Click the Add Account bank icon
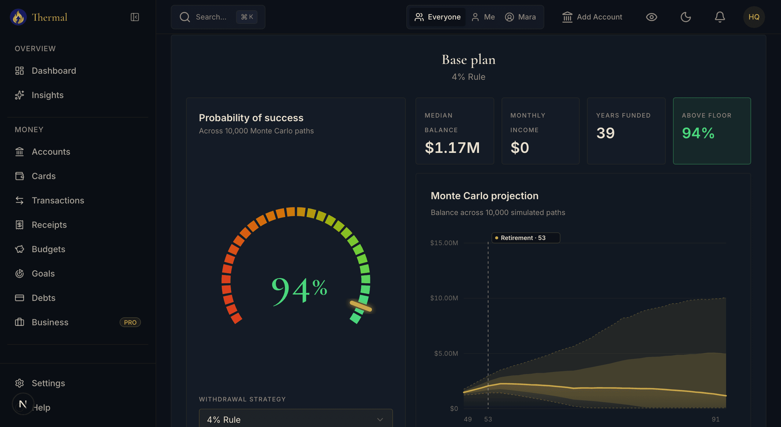Image resolution: width=781 pixels, height=427 pixels. pos(567,17)
